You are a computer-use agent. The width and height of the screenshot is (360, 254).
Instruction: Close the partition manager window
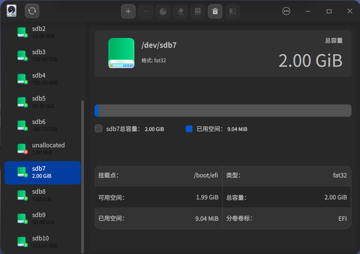coord(350,11)
